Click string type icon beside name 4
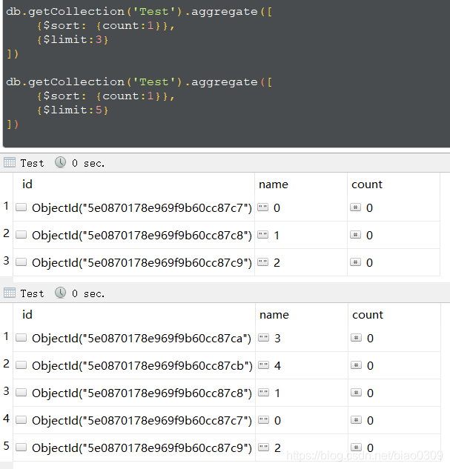Image resolution: width=450 pixels, height=469 pixels. [264, 365]
